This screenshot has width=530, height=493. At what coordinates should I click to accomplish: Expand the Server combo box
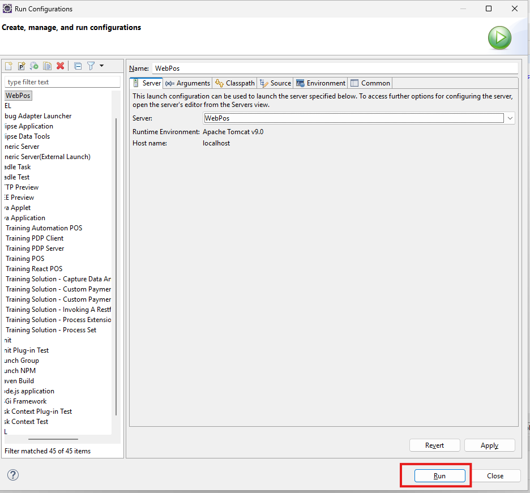[x=510, y=118]
